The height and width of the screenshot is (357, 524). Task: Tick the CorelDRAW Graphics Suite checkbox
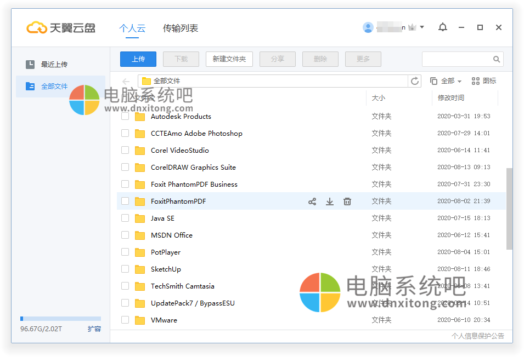point(125,167)
